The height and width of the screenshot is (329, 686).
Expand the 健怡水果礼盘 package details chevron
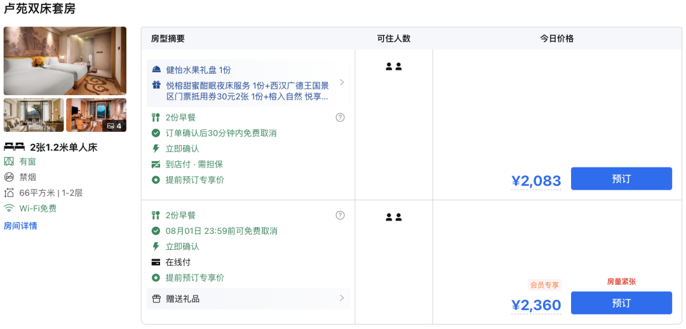click(x=342, y=82)
